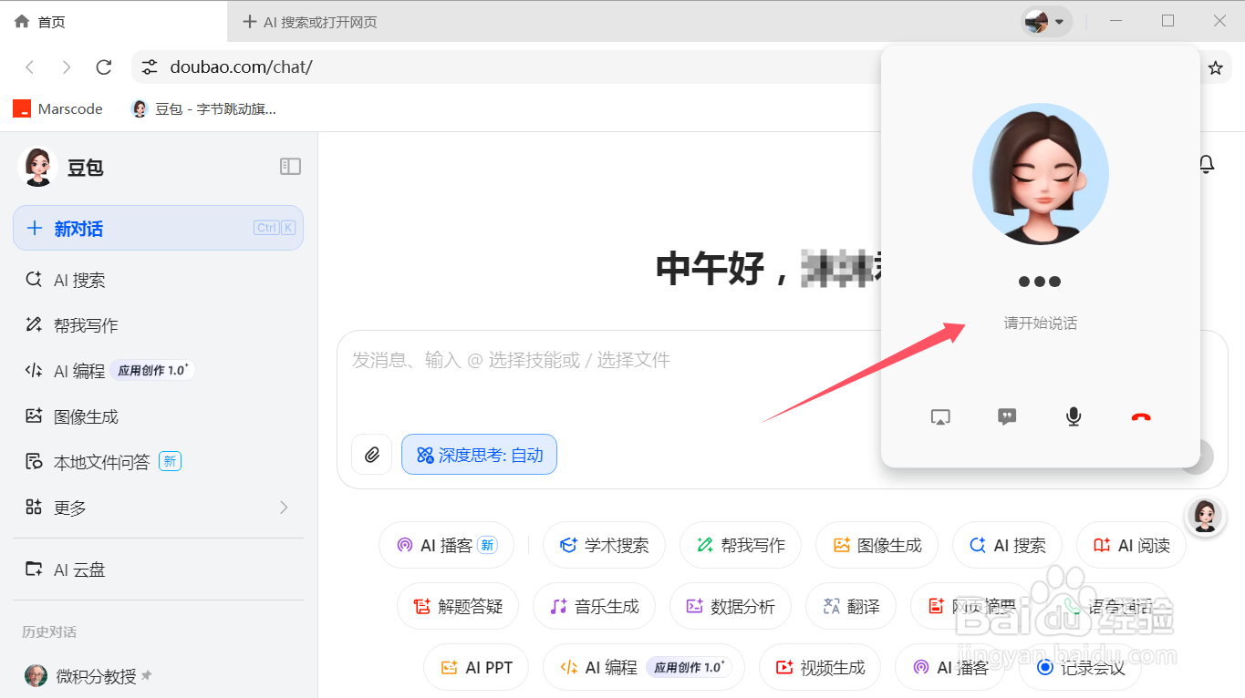The image size is (1245, 698).
Task: Open AI 编程 in sidebar
Action: [158, 371]
